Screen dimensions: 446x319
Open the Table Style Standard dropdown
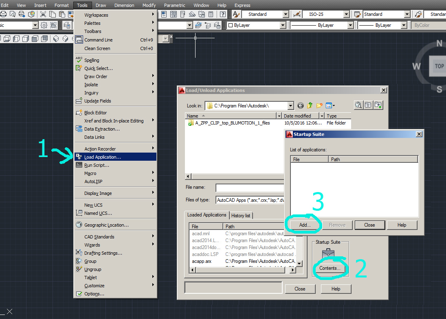[x=407, y=14]
